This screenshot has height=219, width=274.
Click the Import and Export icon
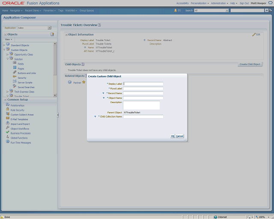click(8, 123)
